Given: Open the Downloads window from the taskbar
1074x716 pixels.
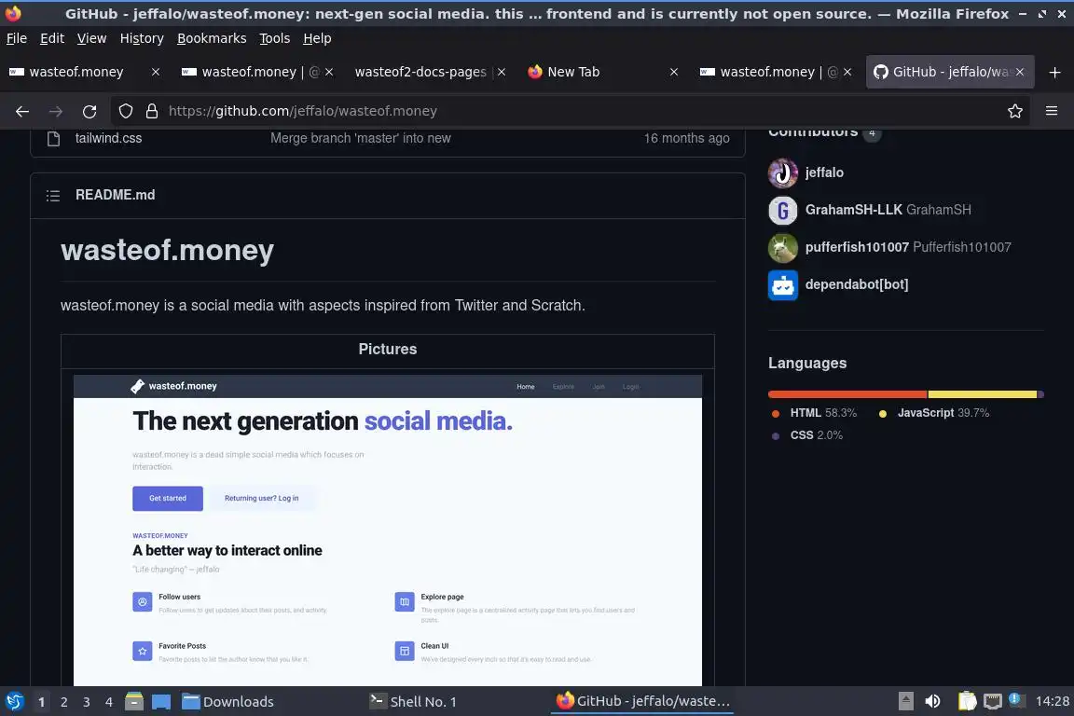Looking at the screenshot, I should (228, 702).
